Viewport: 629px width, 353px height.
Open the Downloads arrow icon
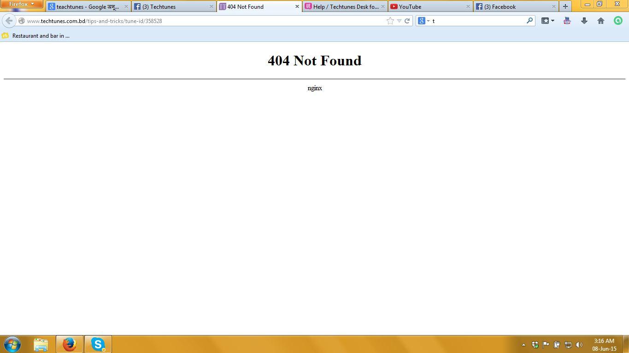584,21
